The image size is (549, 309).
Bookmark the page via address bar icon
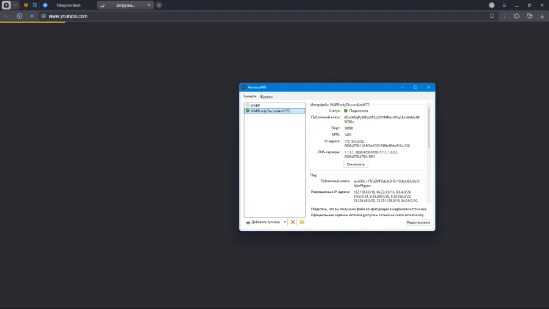[492, 16]
